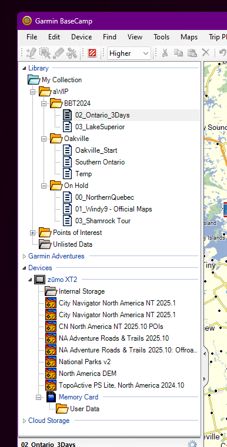Click the Delete X toolbar icon
This screenshot has width=227, height=447.
[206, 52]
